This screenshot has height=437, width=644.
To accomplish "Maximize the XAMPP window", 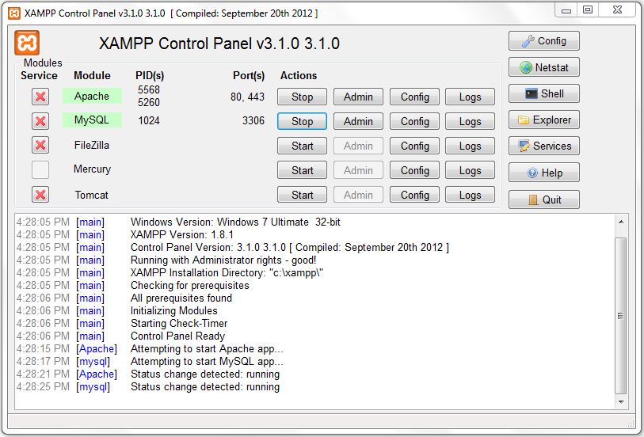I will click(x=588, y=10).
